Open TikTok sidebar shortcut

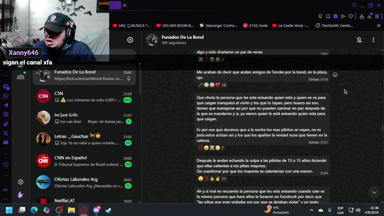(6, 124)
